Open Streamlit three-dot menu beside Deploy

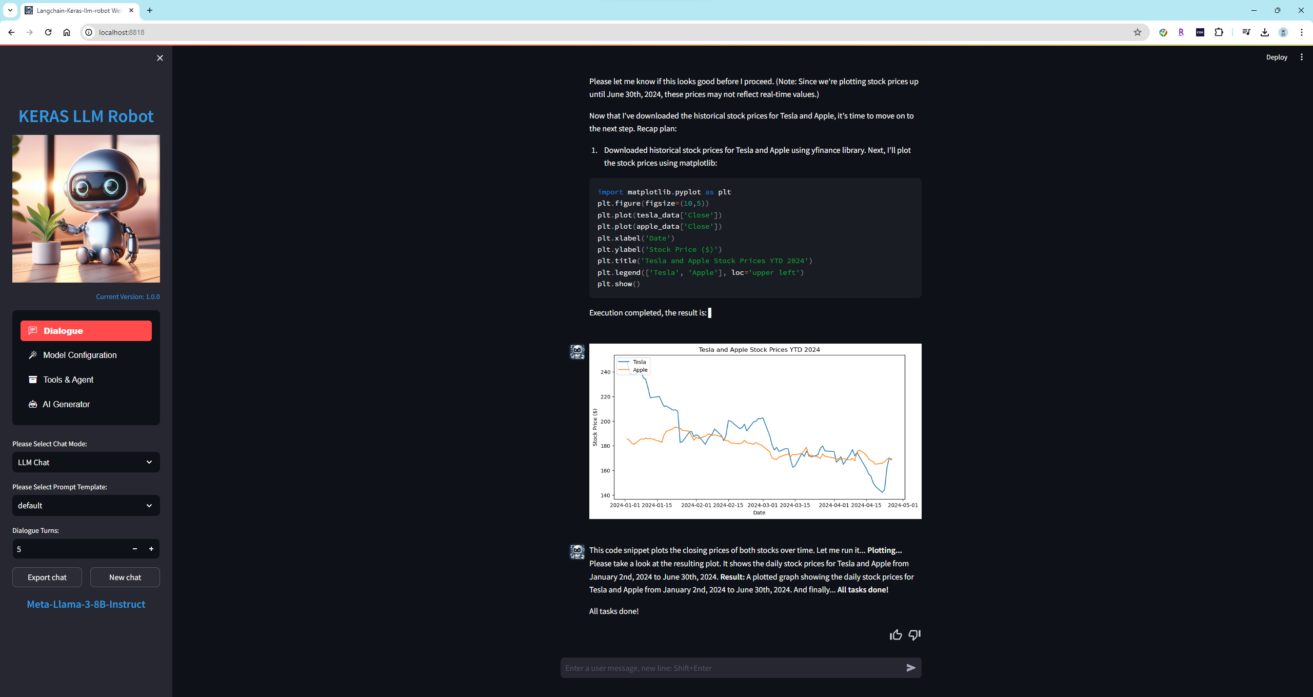click(1301, 57)
